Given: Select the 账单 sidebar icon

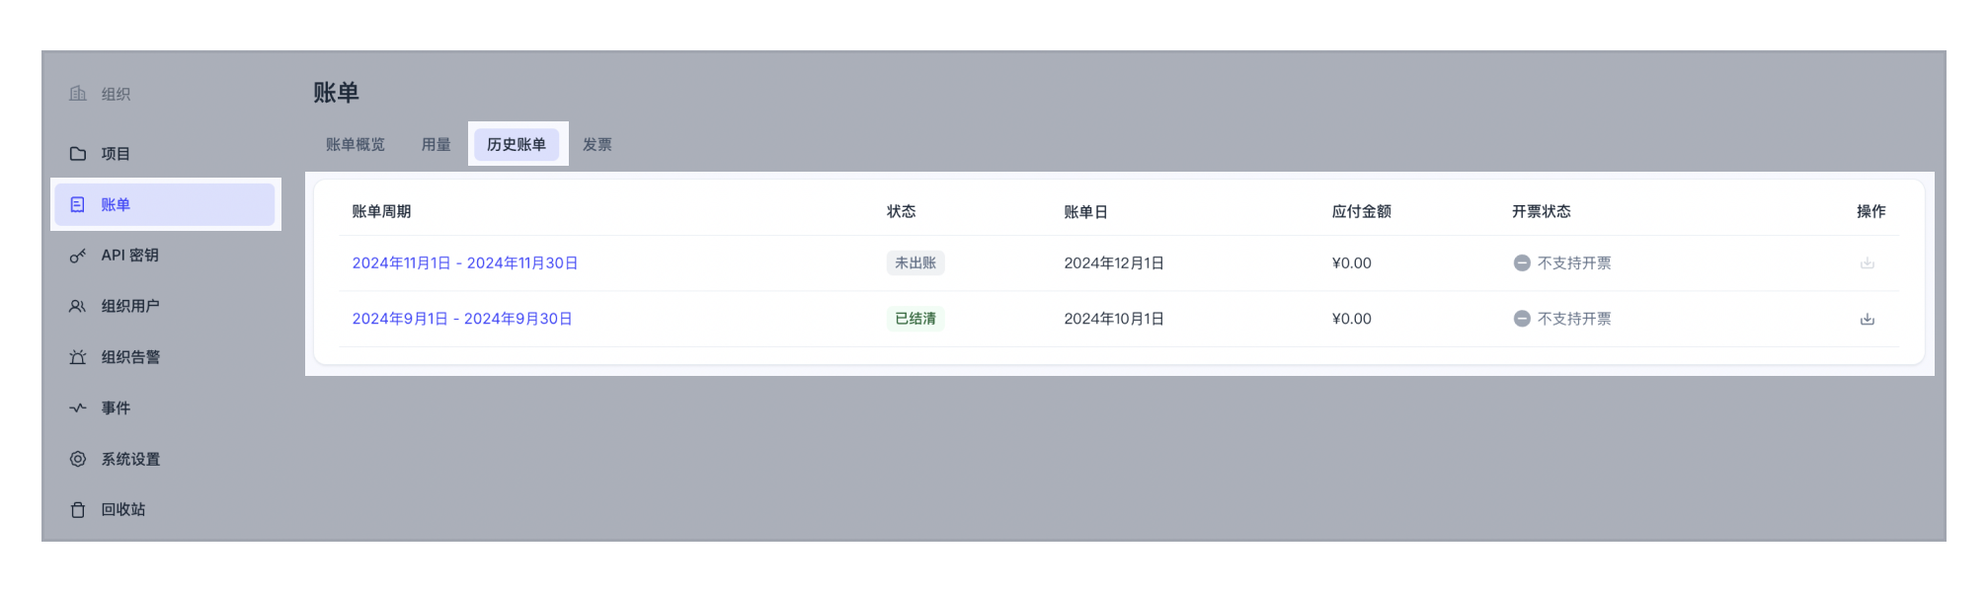Looking at the screenshot, I should point(78,203).
